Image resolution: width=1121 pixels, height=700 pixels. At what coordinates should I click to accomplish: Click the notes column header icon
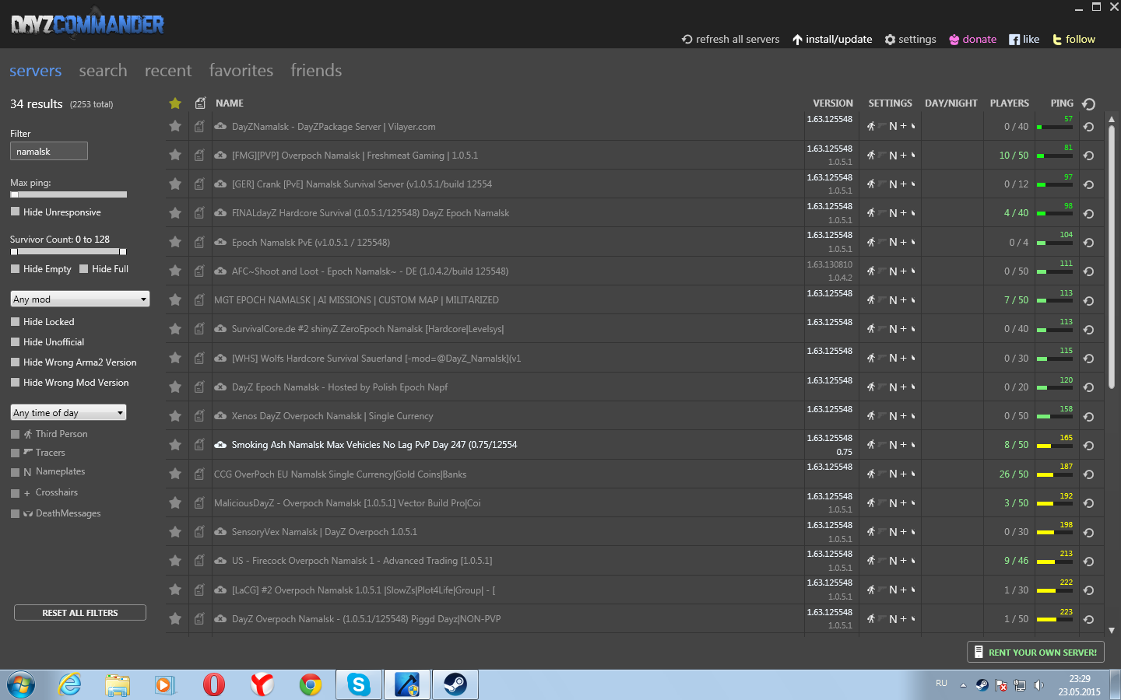200,103
